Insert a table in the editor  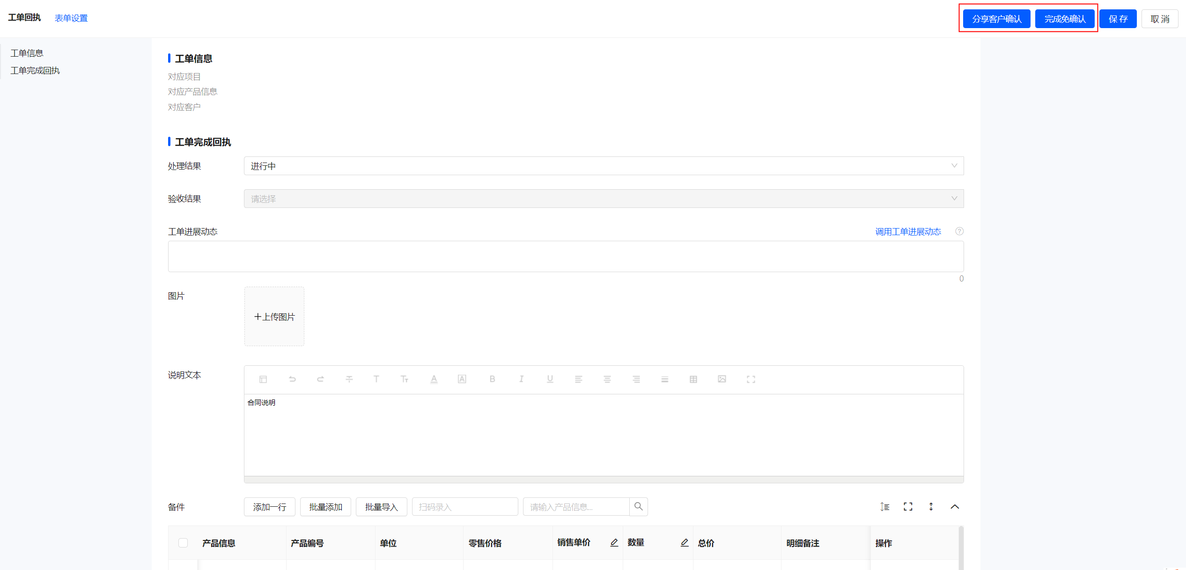click(693, 379)
